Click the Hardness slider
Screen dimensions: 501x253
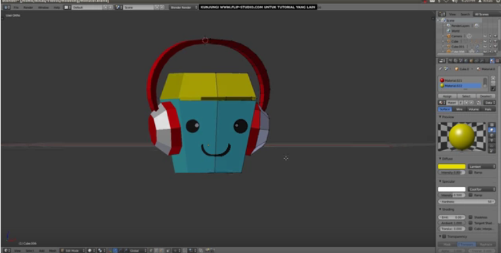[467, 202]
